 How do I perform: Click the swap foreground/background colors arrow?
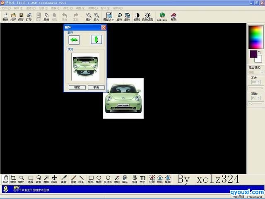pos(259,52)
